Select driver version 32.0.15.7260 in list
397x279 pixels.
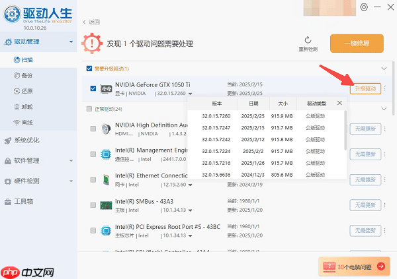point(266,116)
